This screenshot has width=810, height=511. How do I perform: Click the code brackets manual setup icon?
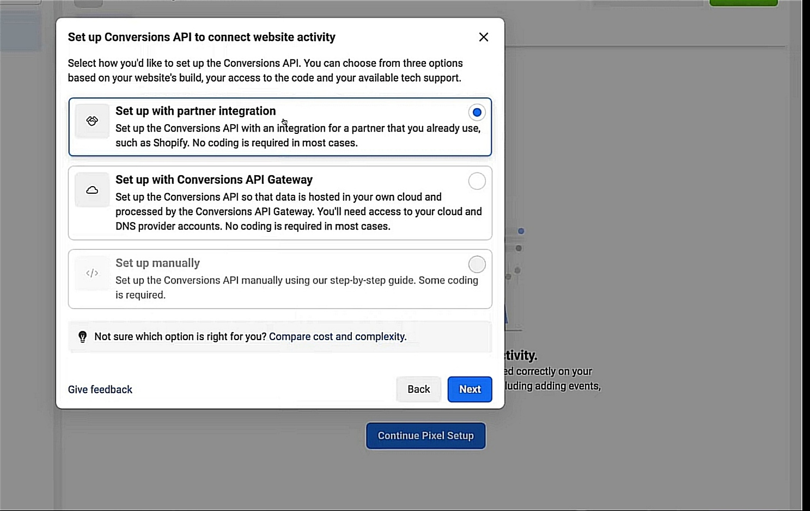coord(92,273)
